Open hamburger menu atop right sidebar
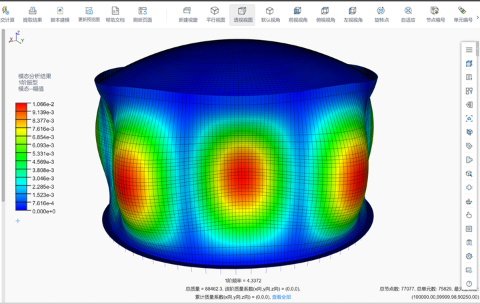Image resolution: width=480 pixels, height=304 pixels. tap(469, 49)
